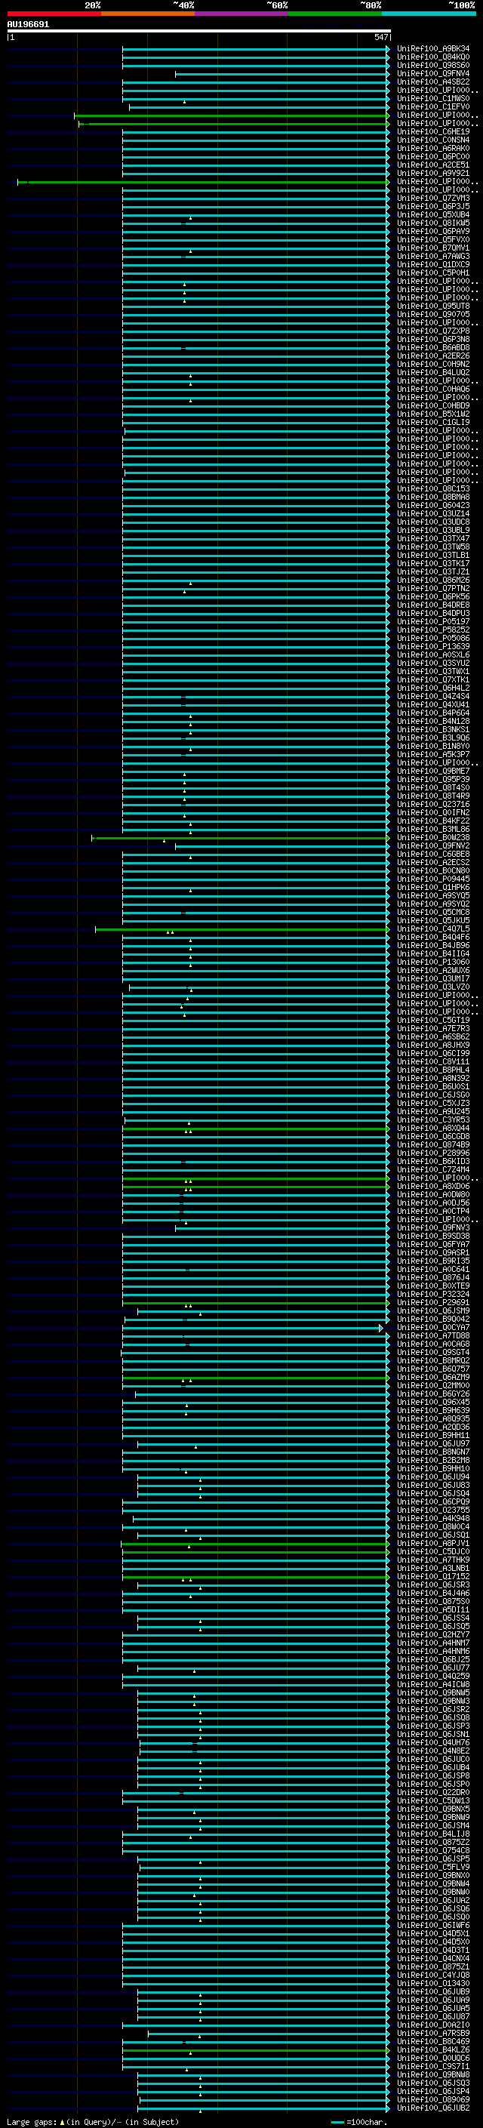The width and height of the screenshot is (483, 2128).
Task: Select hit UniRef100_Q6PC00
Action: pos(433,156)
